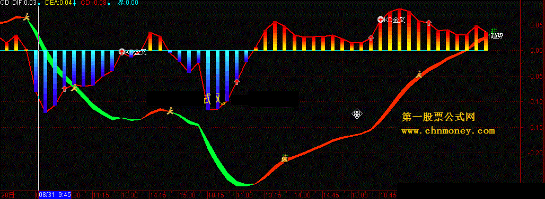Click the 14:45 time axis label
This screenshot has width=545, height=199.
pyautogui.click(x=330, y=195)
